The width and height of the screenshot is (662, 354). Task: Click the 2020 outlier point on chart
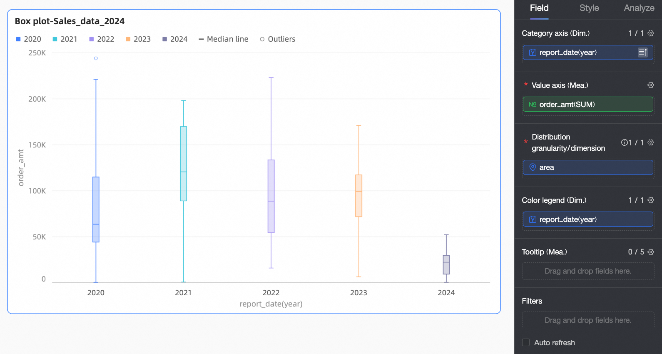click(x=96, y=58)
